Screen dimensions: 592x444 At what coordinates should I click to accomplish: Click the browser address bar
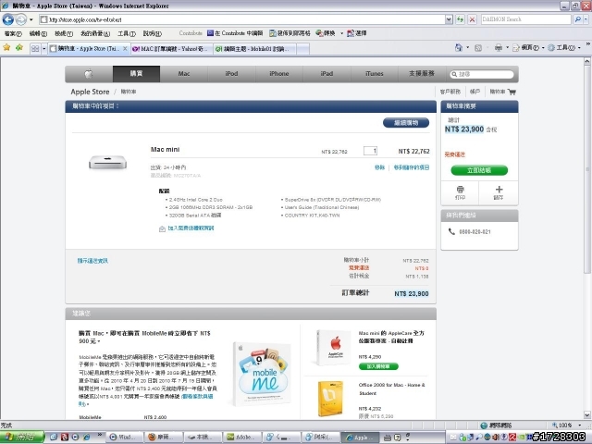point(241,19)
